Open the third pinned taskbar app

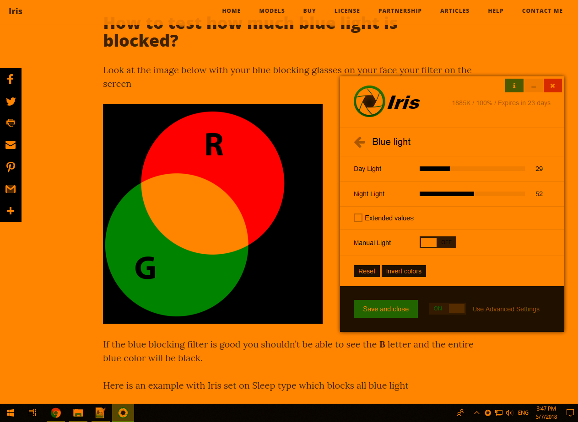pyautogui.click(x=101, y=413)
